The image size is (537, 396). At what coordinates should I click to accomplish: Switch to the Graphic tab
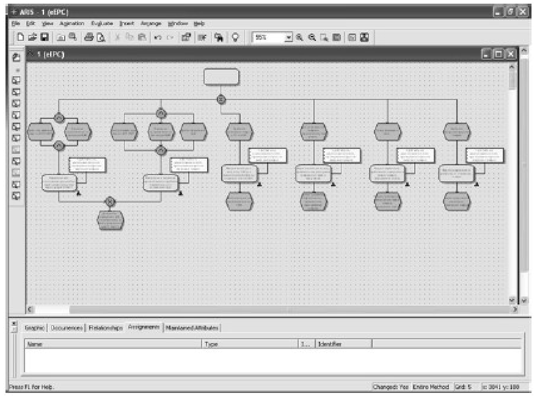pos(35,328)
